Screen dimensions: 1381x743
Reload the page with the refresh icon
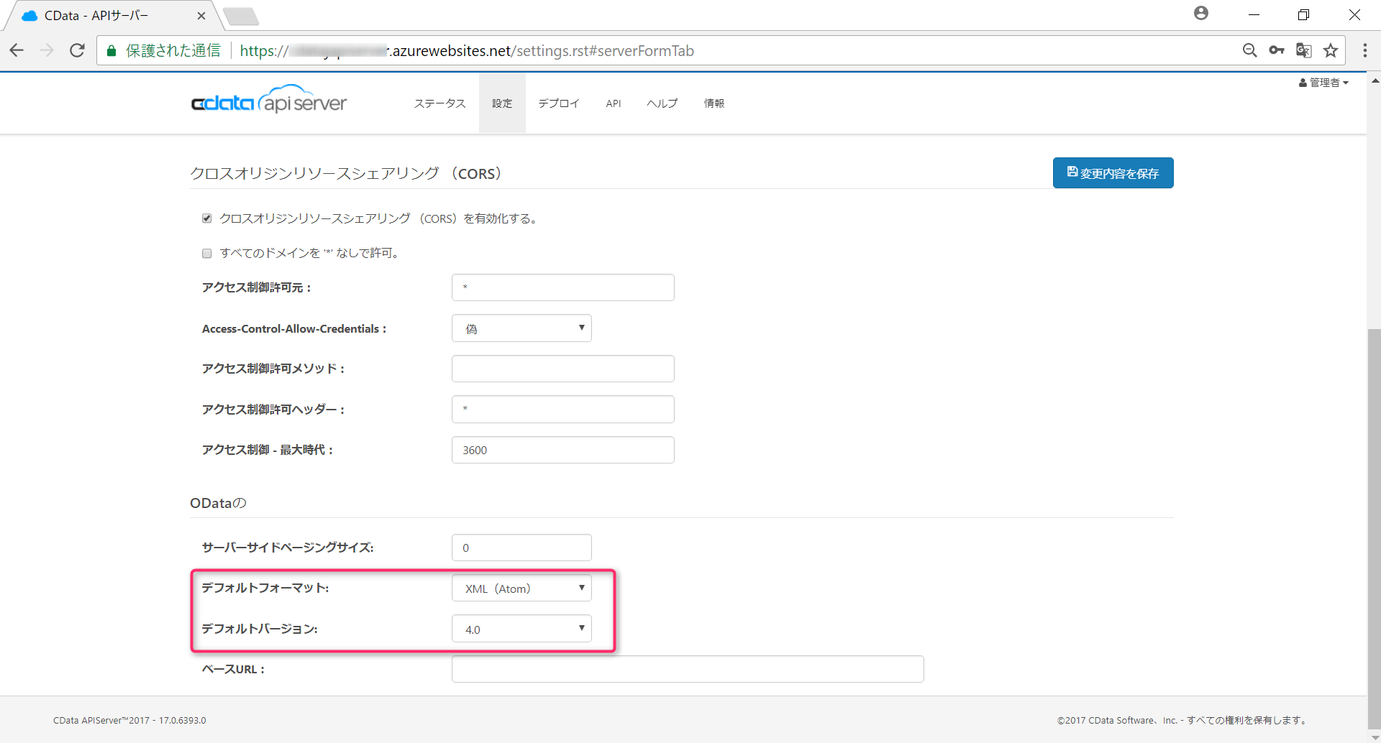point(77,50)
